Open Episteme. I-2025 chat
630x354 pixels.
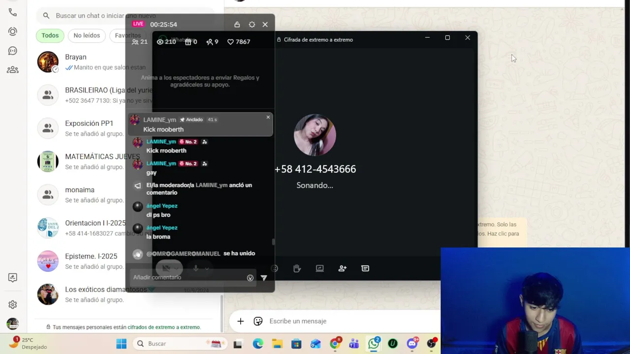click(x=126, y=261)
